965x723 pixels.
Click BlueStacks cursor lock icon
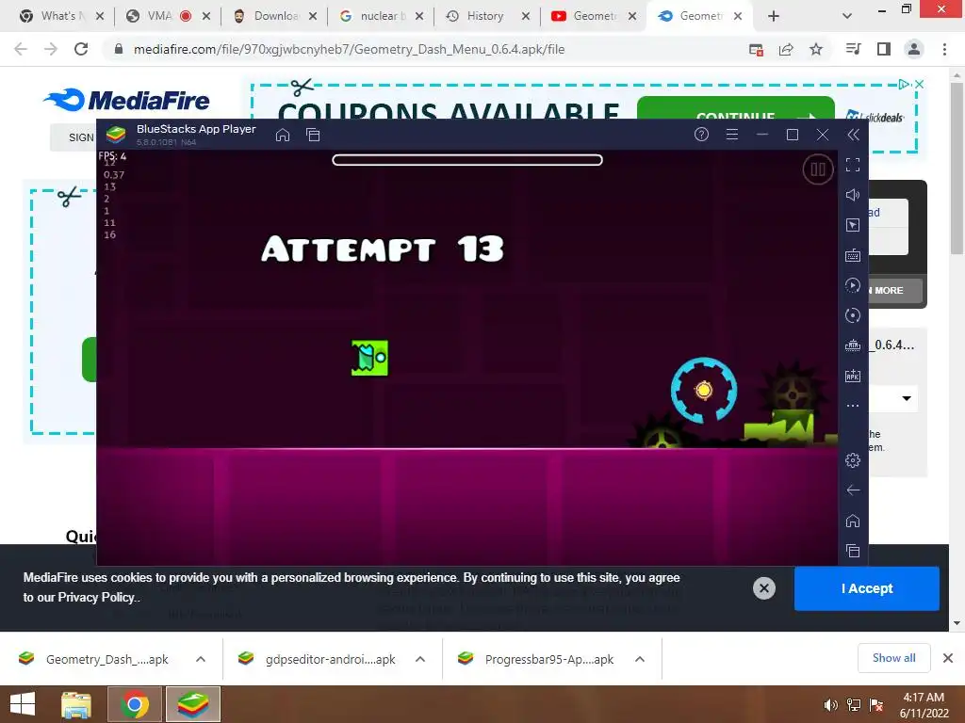852,225
